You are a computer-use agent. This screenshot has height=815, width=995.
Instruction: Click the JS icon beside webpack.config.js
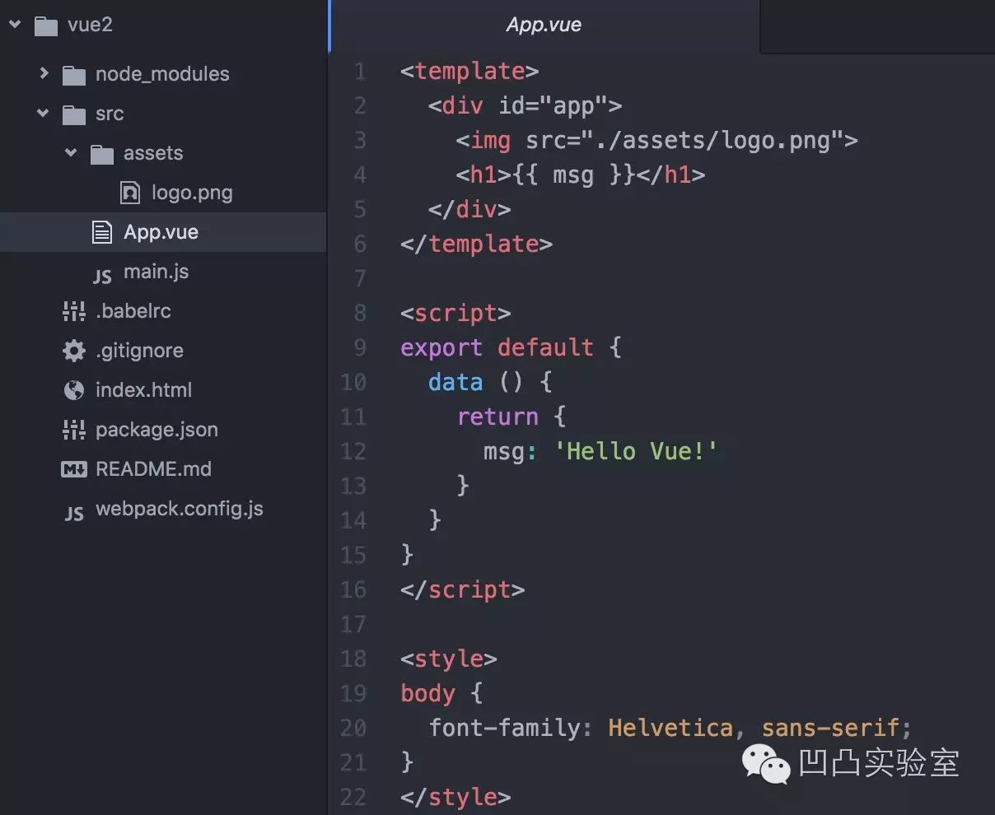(74, 513)
